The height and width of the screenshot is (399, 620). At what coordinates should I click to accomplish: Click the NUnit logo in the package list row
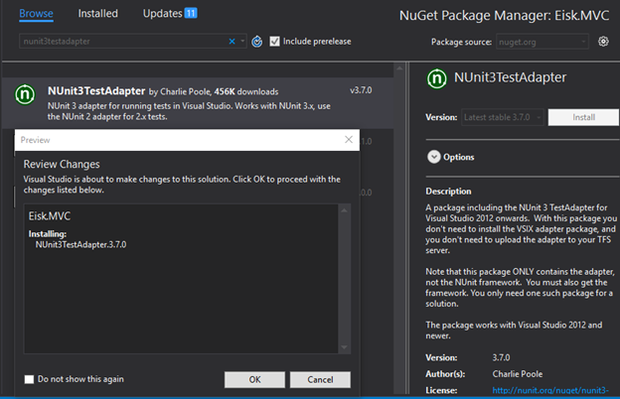(x=25, y=95)
